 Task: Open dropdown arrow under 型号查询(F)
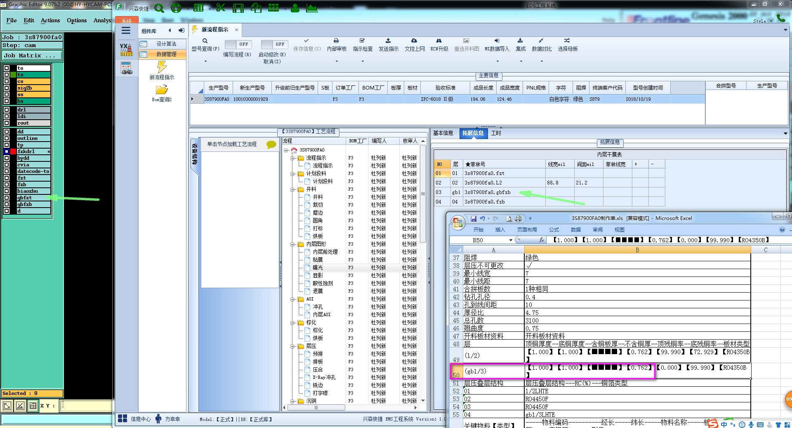(205, 61)
